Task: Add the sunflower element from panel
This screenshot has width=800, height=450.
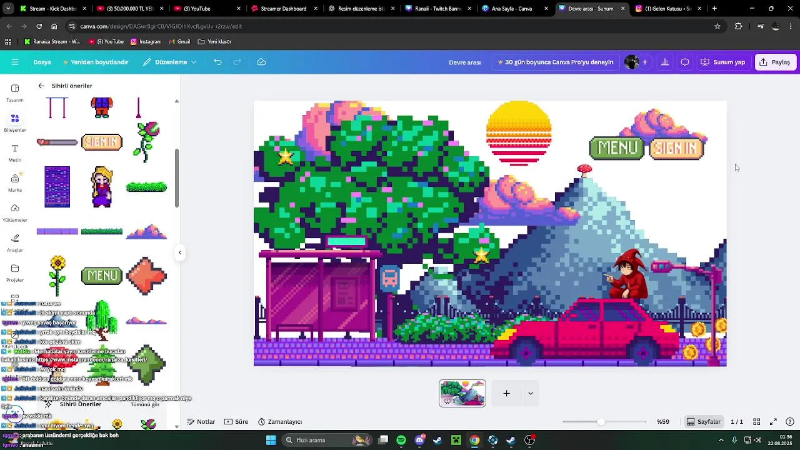Action: [57, 276]
